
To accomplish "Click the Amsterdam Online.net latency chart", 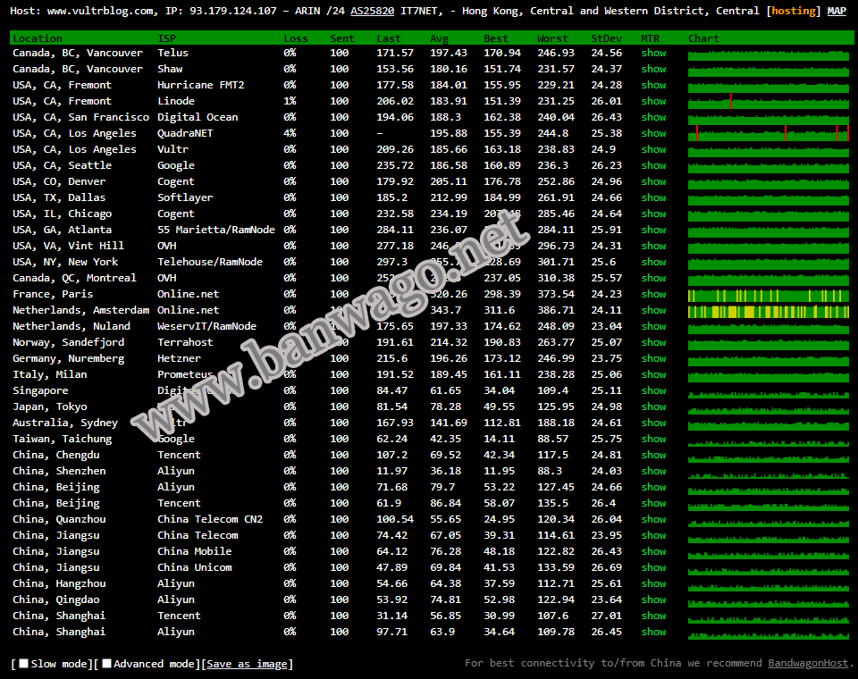I will 768,311.
